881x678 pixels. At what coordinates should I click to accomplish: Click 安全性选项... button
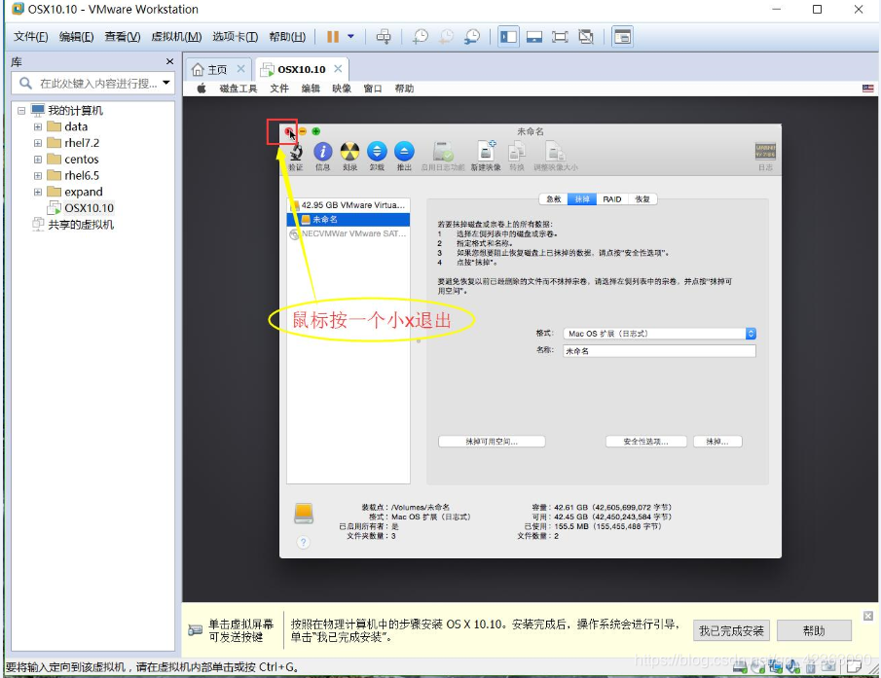(646, 442)
